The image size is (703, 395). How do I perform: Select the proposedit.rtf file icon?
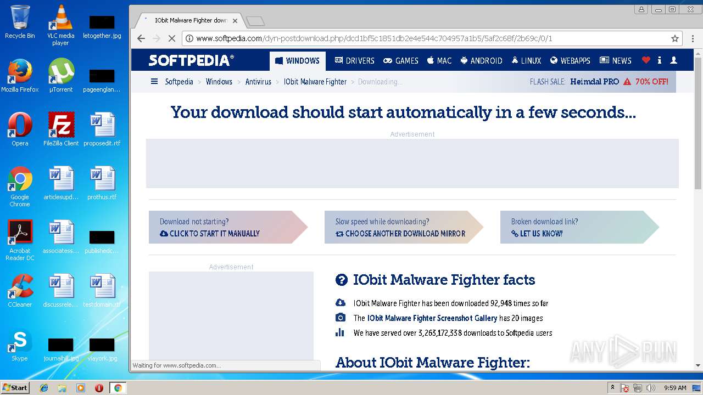click(x=102, y=129)
